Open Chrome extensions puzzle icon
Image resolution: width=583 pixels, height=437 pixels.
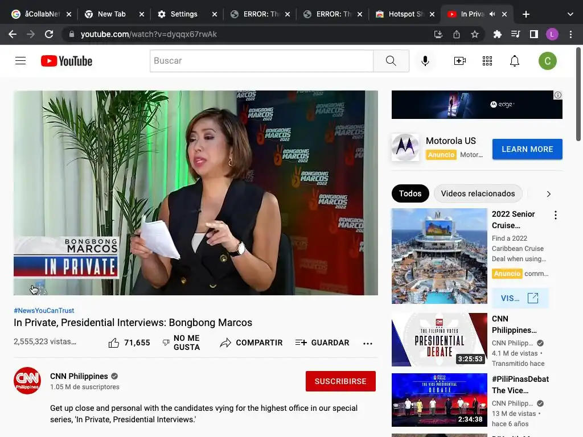pyautogui.click(x=497, y=34)
